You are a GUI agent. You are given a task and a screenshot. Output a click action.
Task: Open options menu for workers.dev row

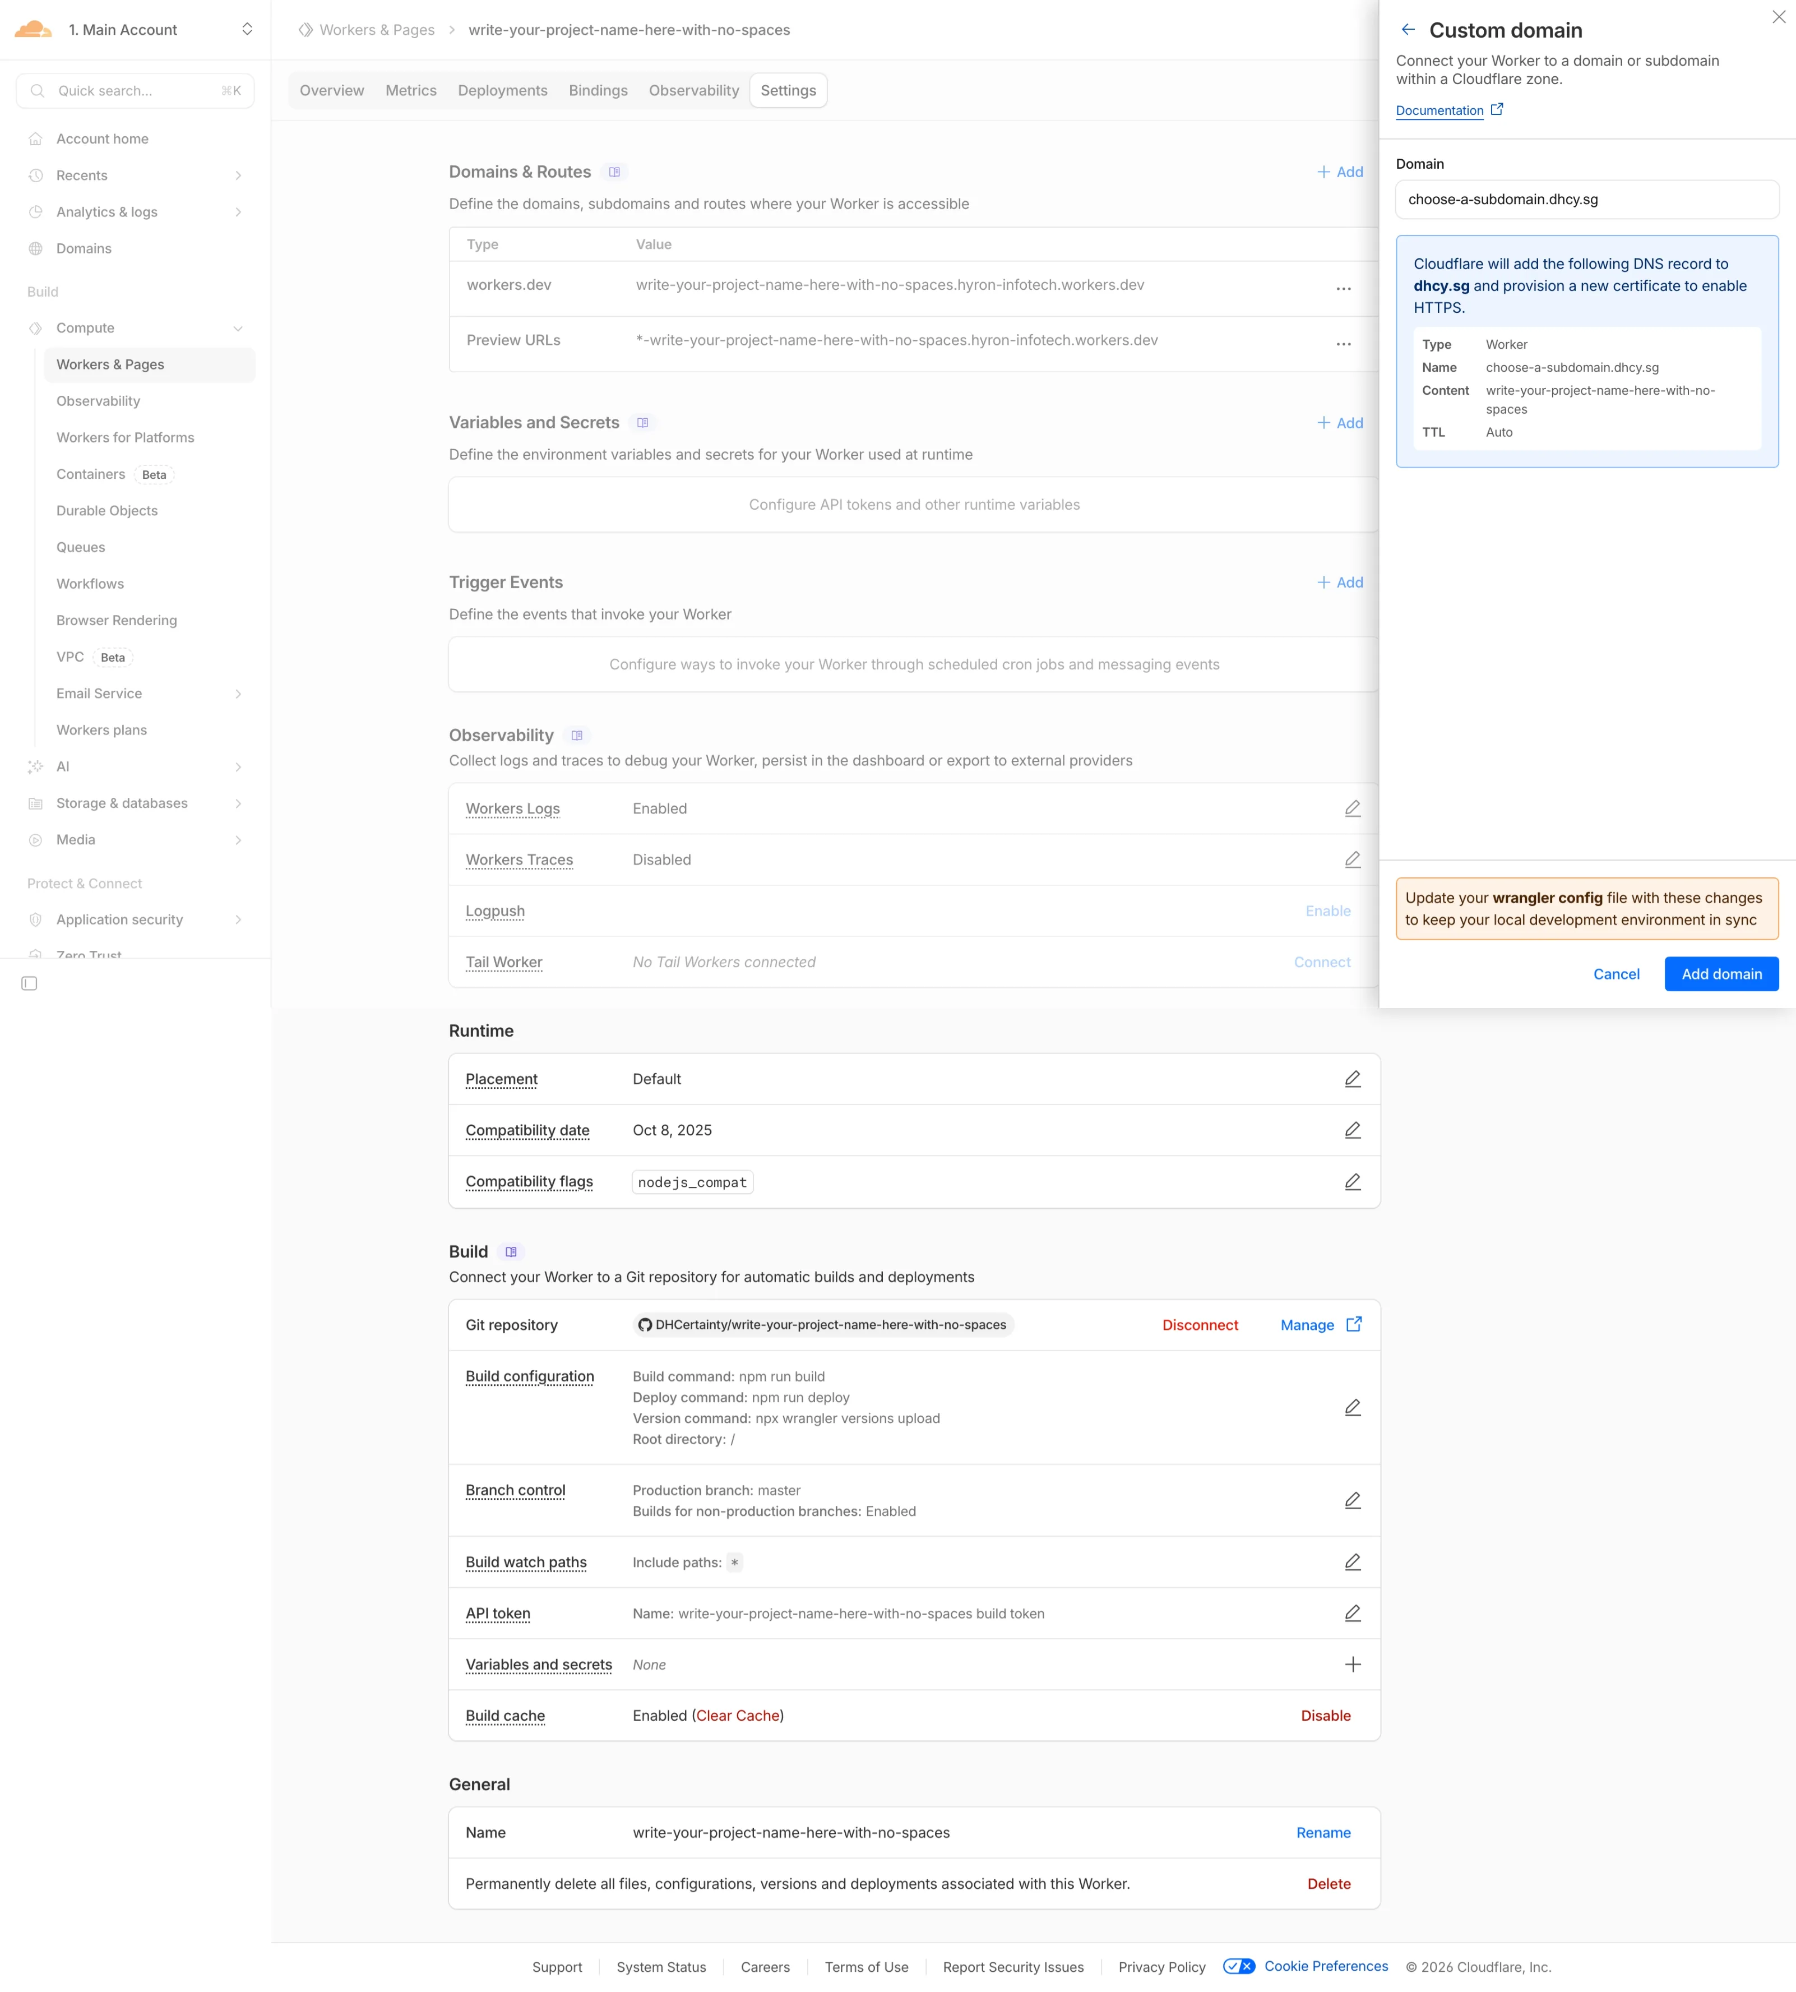(x=1344, y=289)
